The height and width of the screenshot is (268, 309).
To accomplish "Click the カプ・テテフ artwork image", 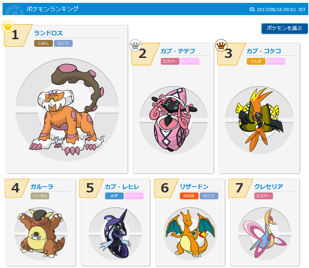I will coord(173,120).
